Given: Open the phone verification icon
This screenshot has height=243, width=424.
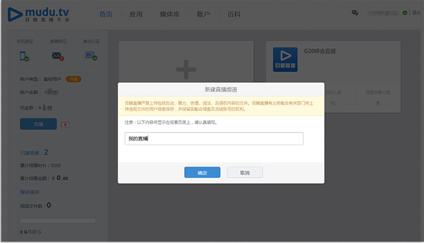Looking at the screenshot, I should [24, 56].
